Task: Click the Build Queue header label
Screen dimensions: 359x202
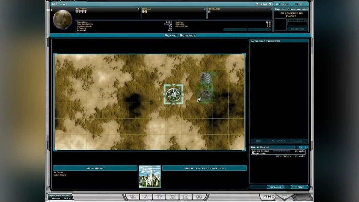Action: 260,147
